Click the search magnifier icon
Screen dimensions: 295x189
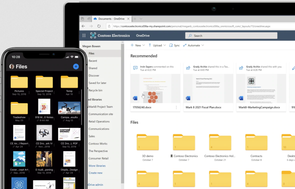tap(190, 36)
